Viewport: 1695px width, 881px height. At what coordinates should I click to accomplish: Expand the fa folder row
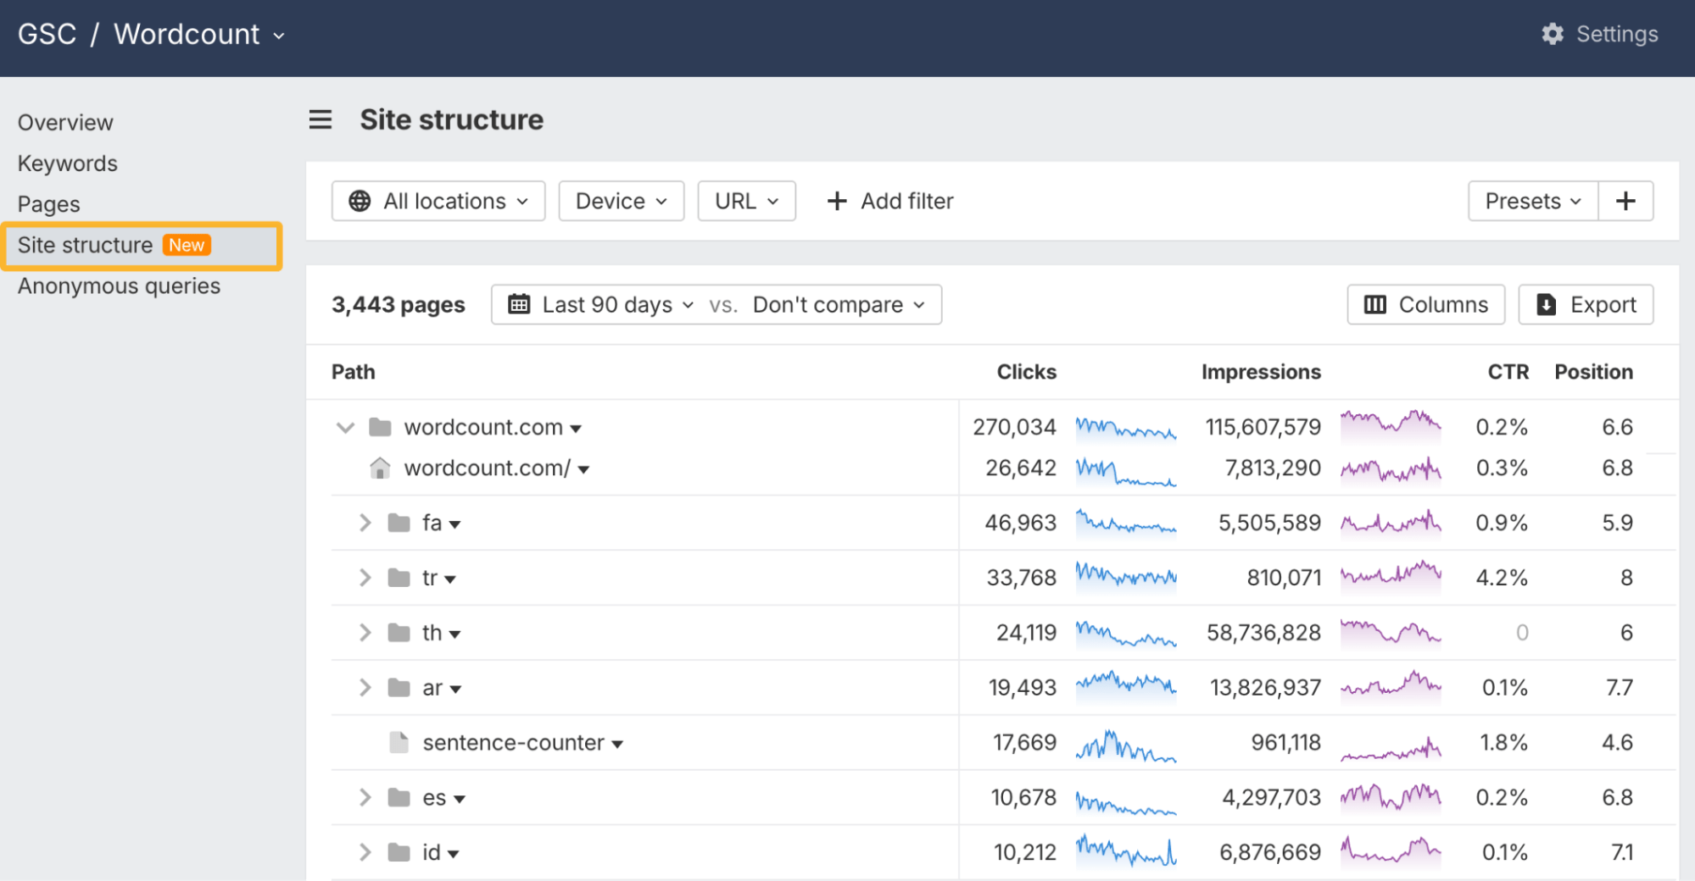365,523
